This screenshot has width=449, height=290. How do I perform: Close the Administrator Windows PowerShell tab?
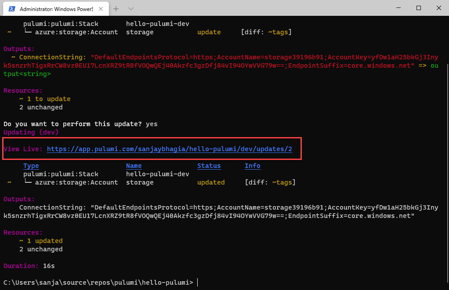coord(101,9)
